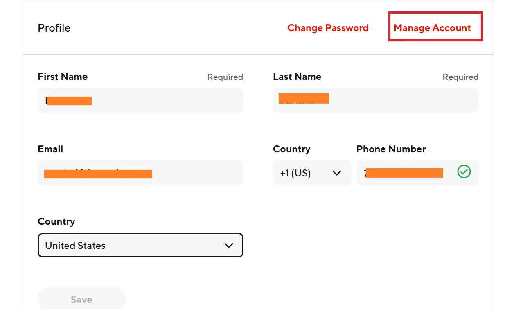Screen dimensions: 532x309
Task: Click the Phone Number label
Action: (x=391, y=149)
